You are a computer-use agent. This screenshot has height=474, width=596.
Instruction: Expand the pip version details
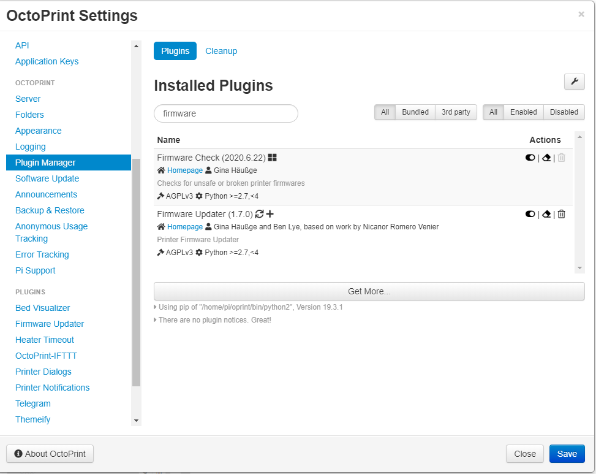(248, 307)
